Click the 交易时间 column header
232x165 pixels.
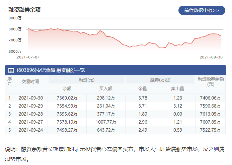(x=30, y=81)
